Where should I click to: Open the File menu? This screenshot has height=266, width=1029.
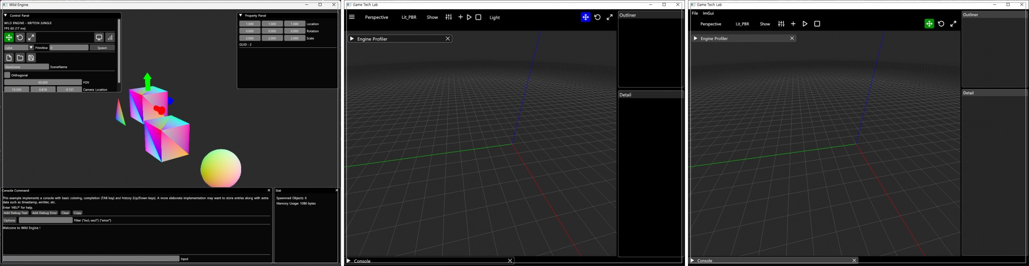click(x=695, y=13)
